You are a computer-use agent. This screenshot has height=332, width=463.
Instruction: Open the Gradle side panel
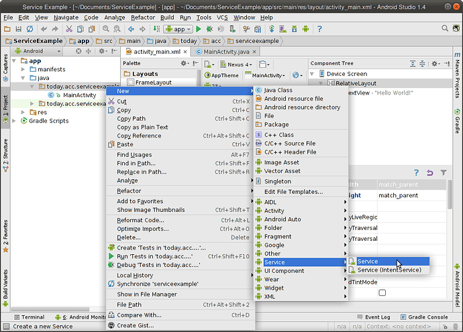pos(457,120)
